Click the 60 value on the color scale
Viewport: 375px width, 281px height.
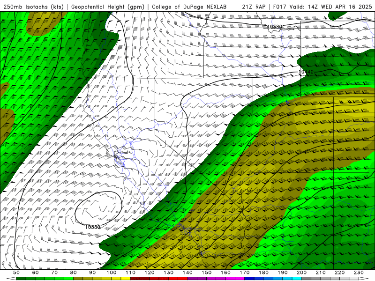(36, 272)
